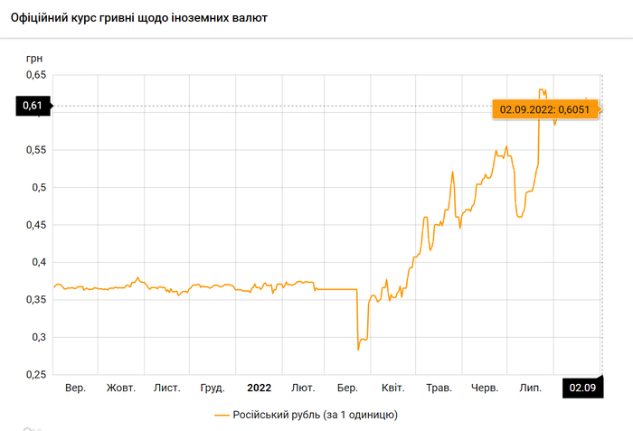
Task: Select the black 02.09 date marker
Action: [x=581, y=388]
